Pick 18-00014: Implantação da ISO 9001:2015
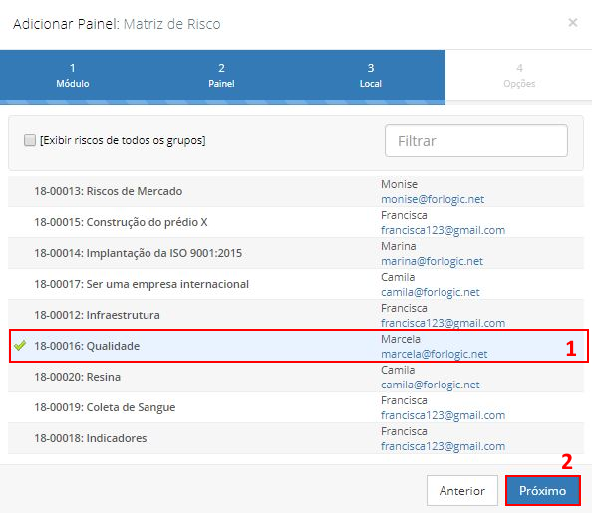This screenshot has width=594, height=513. coord(296,253)
